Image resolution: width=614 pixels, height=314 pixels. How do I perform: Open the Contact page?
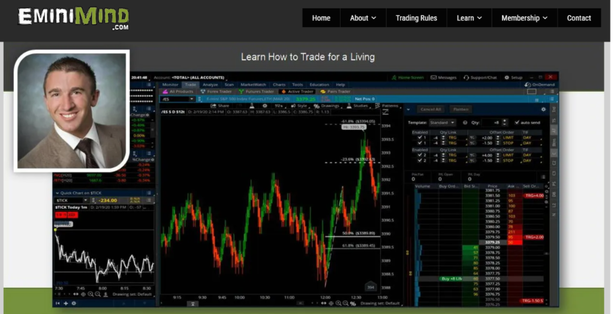579,18
